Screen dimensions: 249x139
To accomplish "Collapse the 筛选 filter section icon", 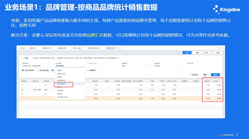I will [x=23, y=58].
